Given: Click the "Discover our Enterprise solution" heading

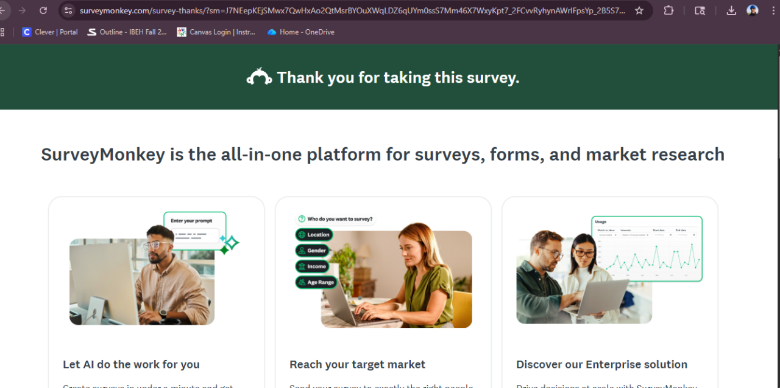Looking at the screenshot, I should (601, 364).
